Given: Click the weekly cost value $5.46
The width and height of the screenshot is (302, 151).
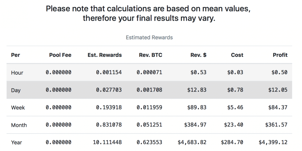Looking at the screenshot, I should (x=235, y=108).
